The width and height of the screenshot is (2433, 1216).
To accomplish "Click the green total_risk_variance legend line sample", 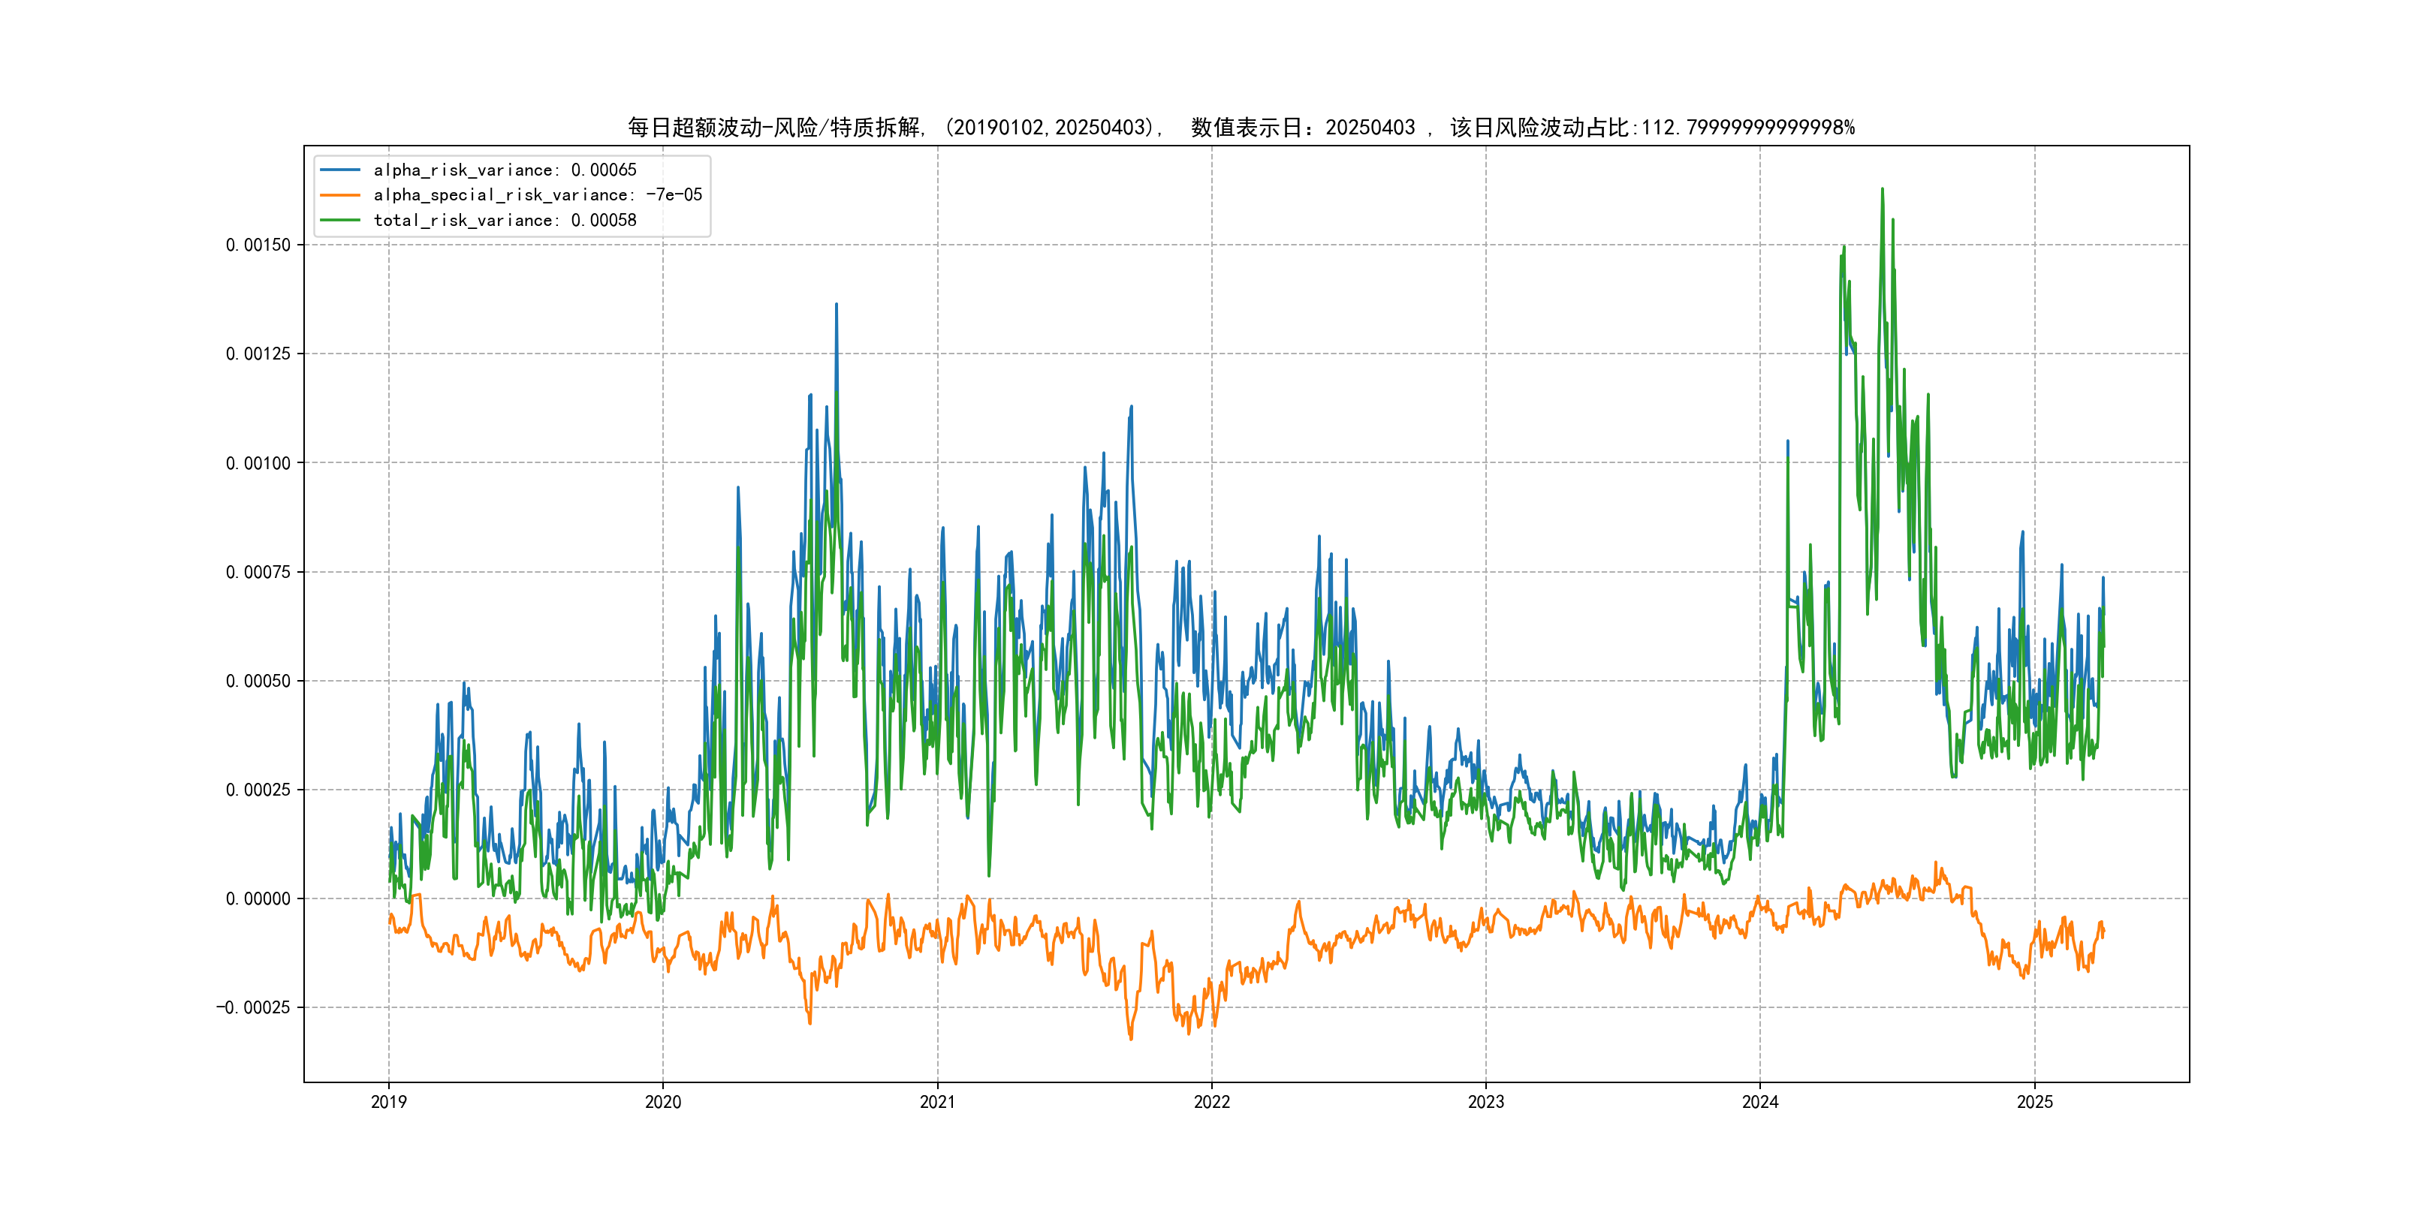I will point(340,220).
